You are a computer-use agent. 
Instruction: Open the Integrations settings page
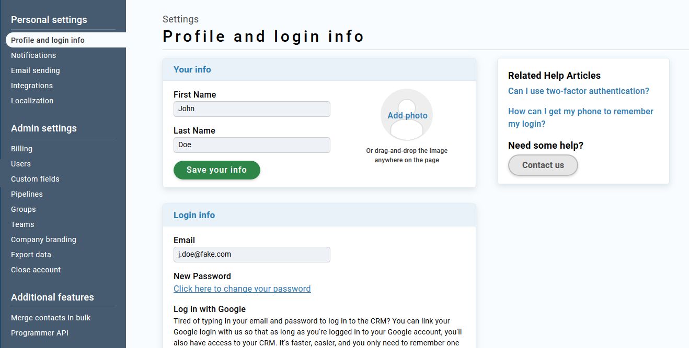point(32,86)
